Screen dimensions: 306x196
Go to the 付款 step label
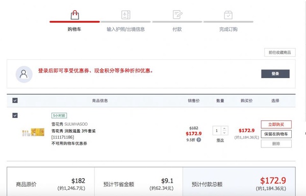[x=177, y=29]
